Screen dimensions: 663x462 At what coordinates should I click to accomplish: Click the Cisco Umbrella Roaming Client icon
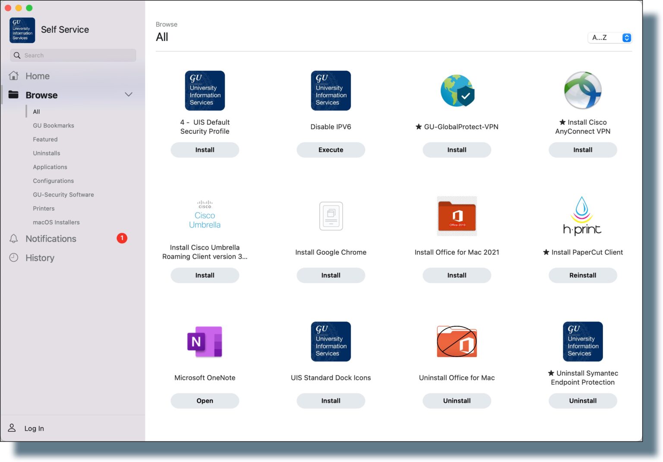pyautogui.click(x=205, y=215)
